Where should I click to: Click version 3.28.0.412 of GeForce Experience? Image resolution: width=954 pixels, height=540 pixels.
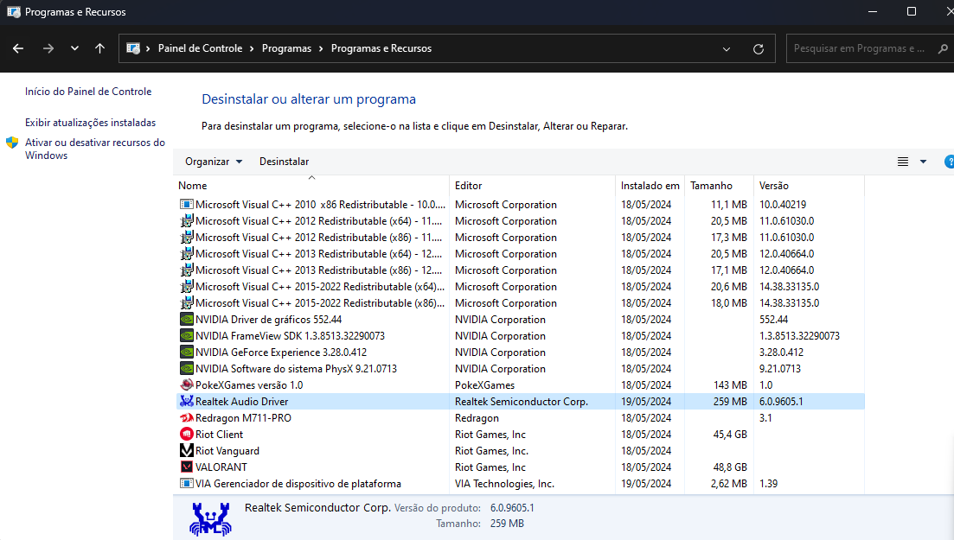(x=781, y=353)
